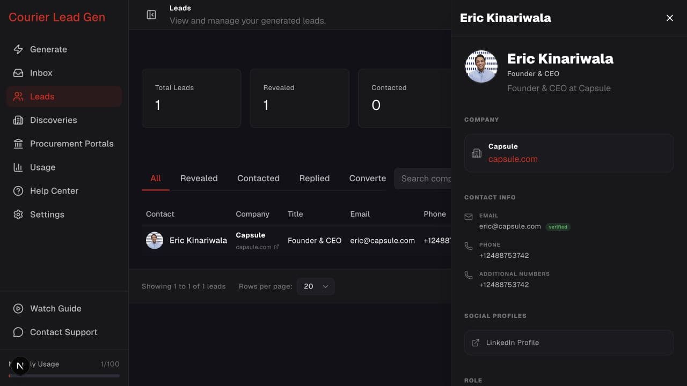Click the green verified badge

(x=558, y=227)
